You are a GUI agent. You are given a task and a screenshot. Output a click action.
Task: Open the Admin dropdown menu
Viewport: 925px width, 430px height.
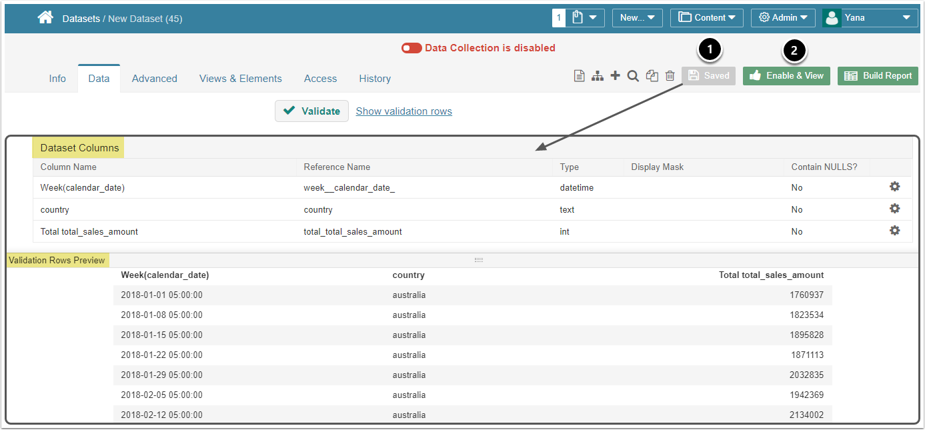(x=783, y=18)
